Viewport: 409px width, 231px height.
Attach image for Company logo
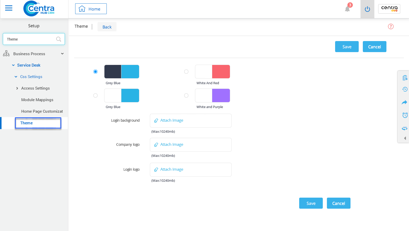pos(191,145)
